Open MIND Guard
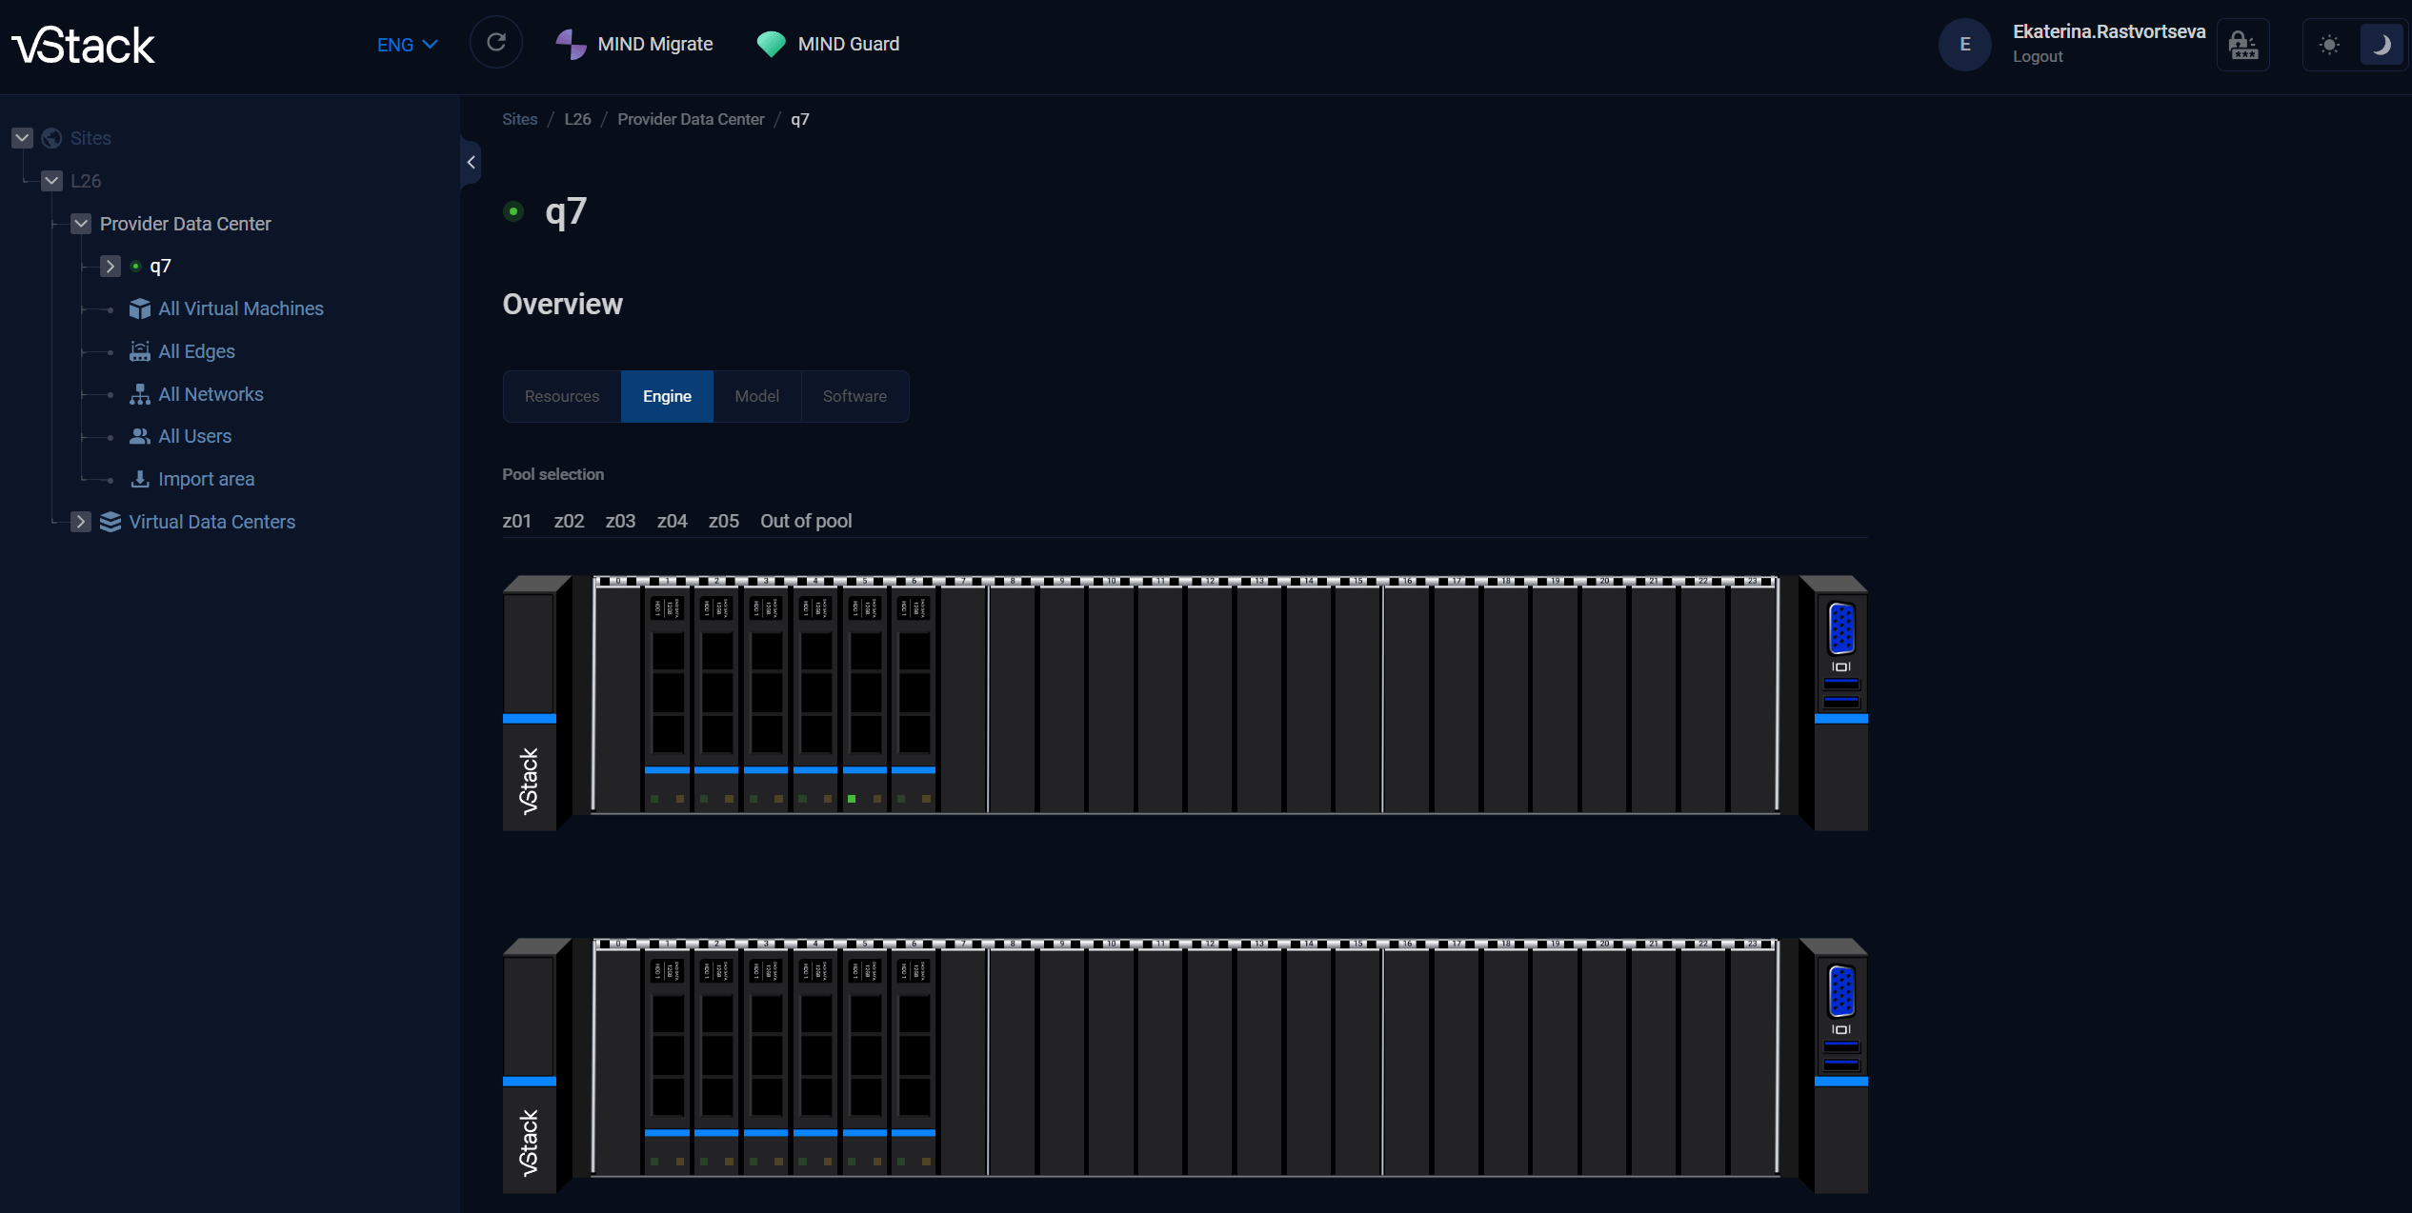The width and height of the screenshot is (2412, 1213). tap(828, 44)
